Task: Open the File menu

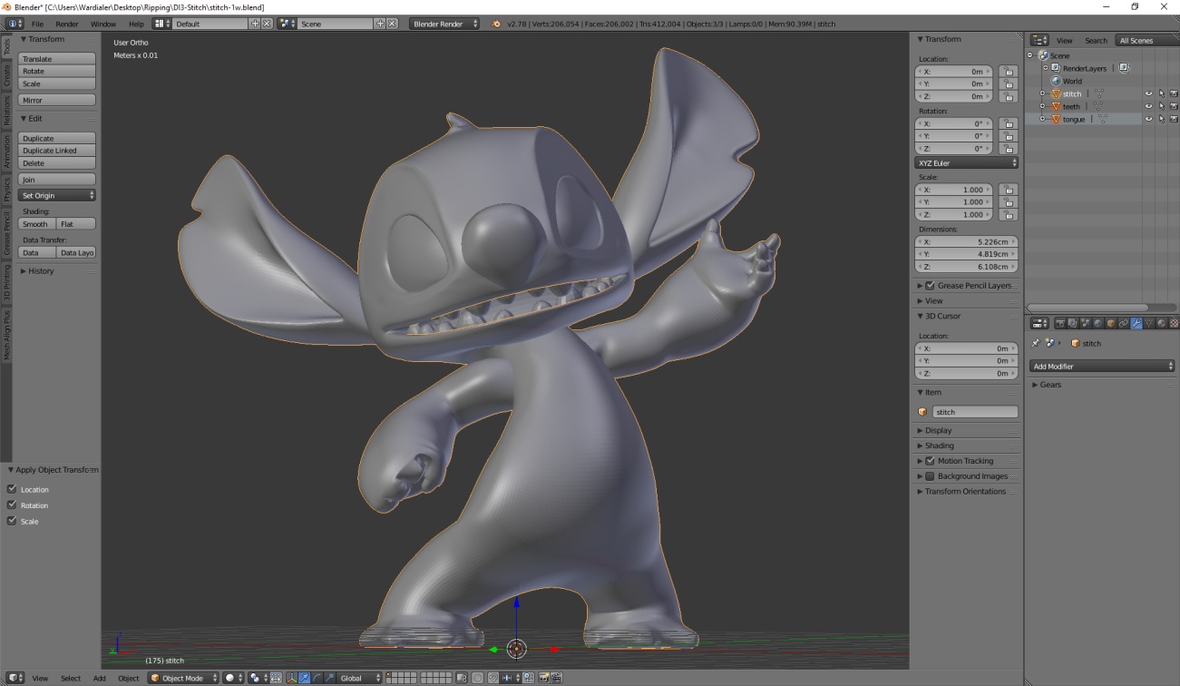Action: pyautogui.click(x=37, y=24)
